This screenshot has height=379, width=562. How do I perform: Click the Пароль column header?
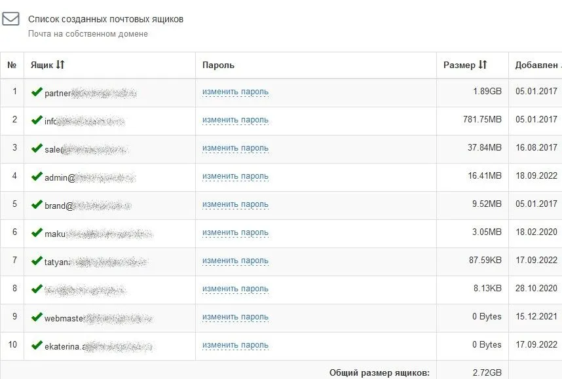[x=218, y=65]
